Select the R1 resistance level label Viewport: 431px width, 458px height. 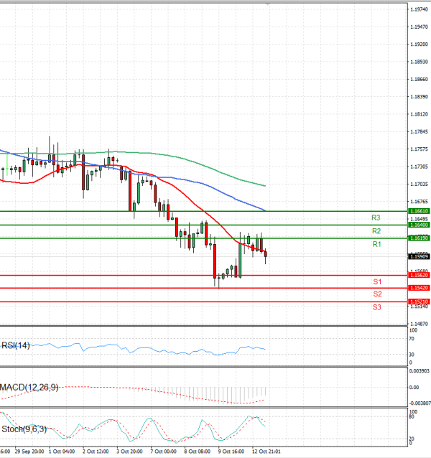click(376, 245)
